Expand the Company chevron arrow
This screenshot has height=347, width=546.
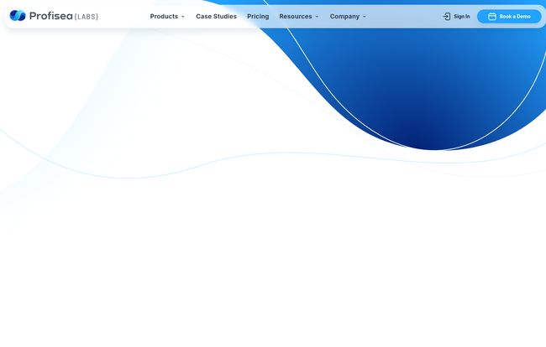(x=365, y=17)
